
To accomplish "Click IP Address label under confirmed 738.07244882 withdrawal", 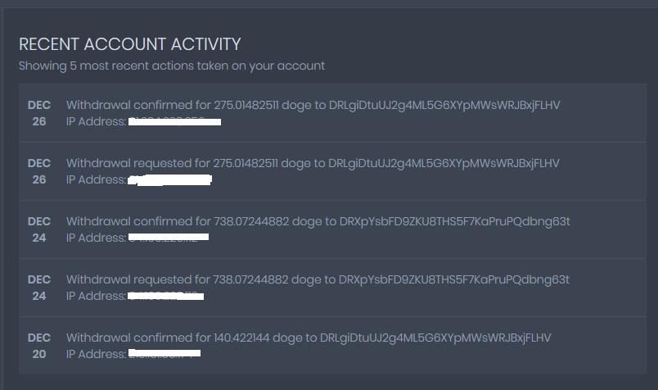I will coord(96,238).
